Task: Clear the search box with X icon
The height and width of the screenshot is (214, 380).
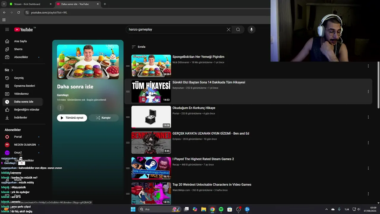Action: (x=228, y=29)
